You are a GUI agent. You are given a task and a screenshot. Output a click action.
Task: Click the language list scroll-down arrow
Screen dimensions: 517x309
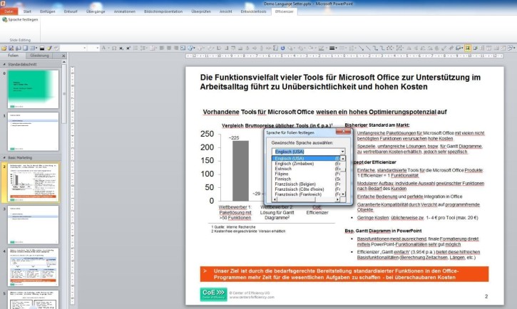(x=343, y=194)
